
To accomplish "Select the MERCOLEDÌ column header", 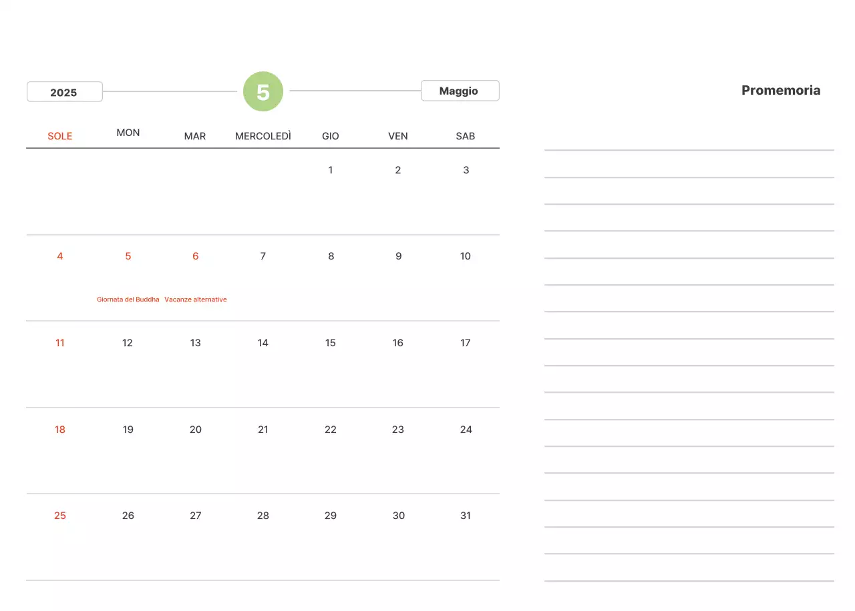I will tap(263, 136).
